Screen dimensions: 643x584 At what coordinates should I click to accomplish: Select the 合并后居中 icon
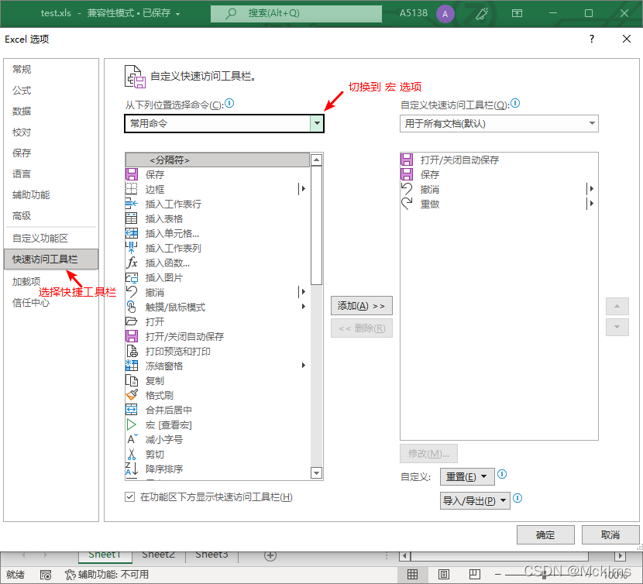coord(131,410)
